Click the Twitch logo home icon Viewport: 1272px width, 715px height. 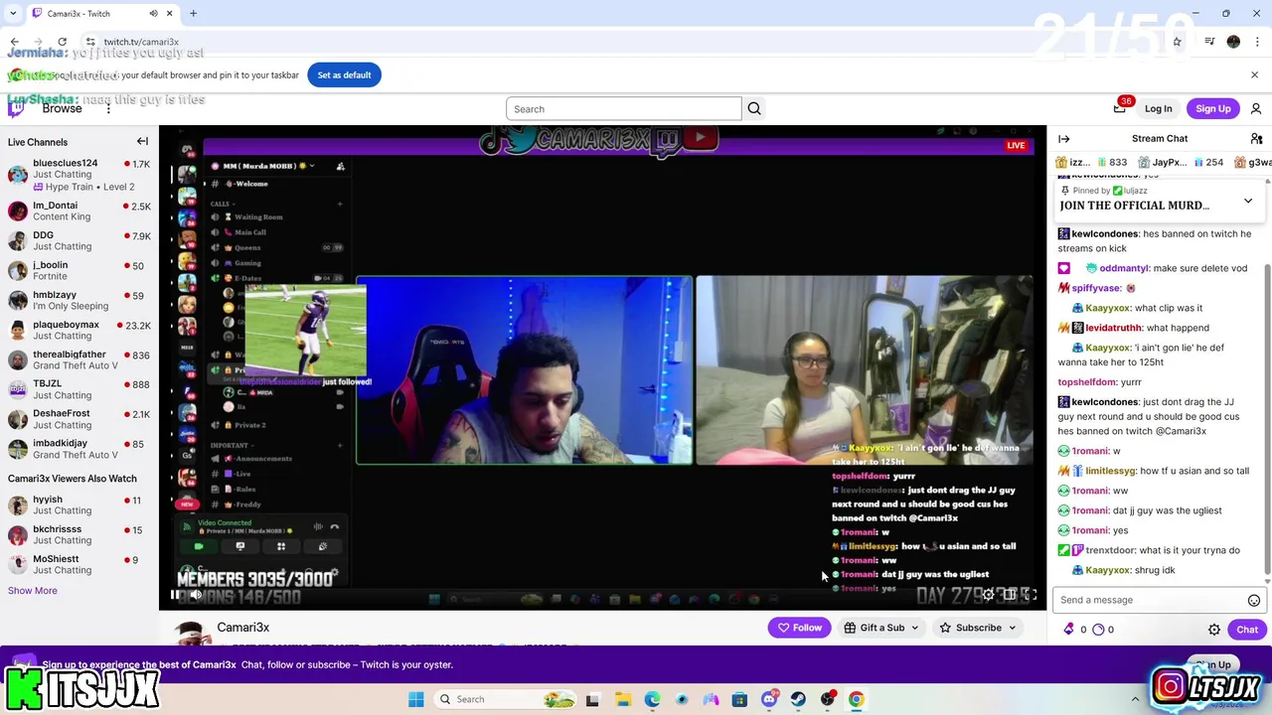(17, 108)
